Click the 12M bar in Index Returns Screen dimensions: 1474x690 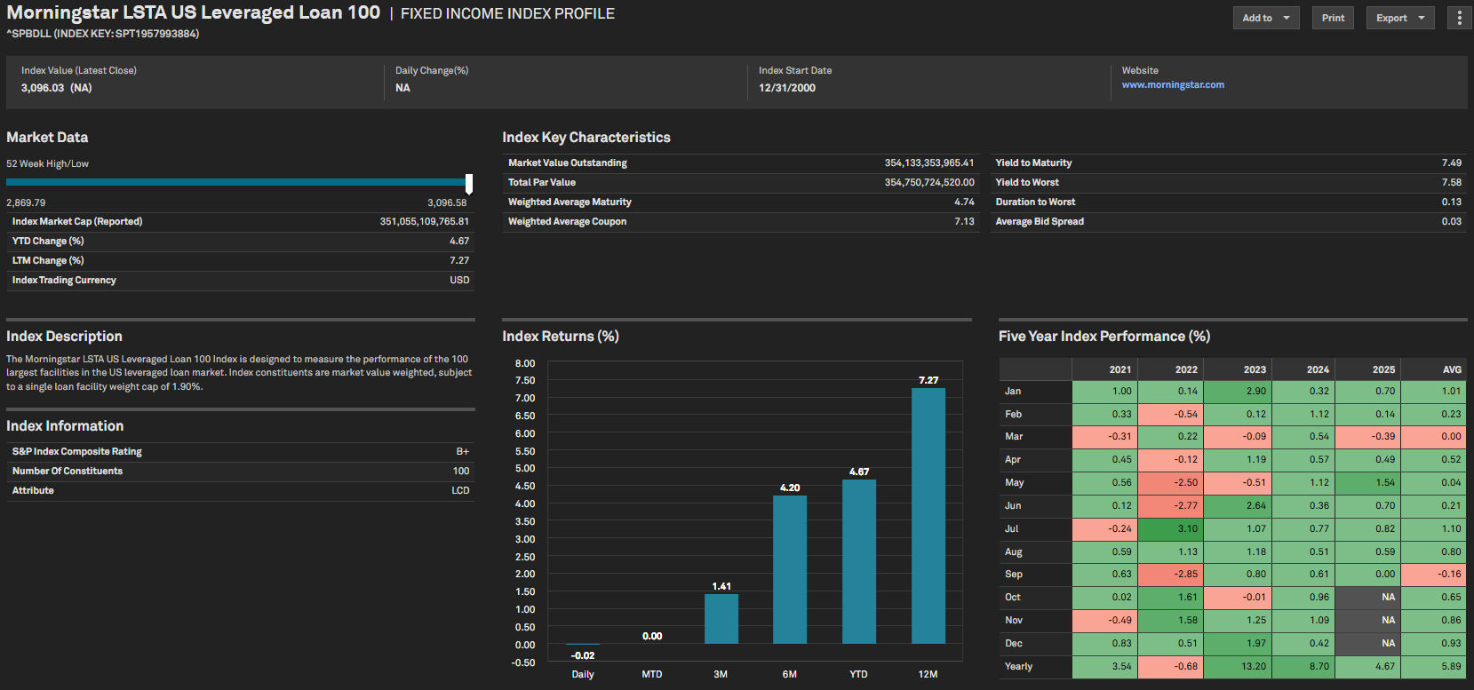coord(928,515)
